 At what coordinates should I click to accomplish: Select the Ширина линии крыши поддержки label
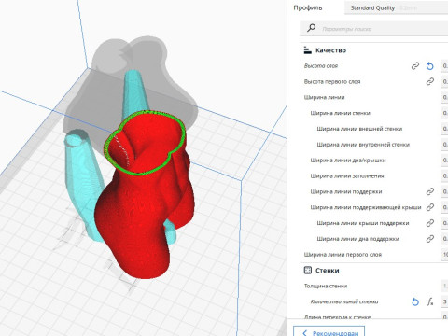click(x=363, y=223)
